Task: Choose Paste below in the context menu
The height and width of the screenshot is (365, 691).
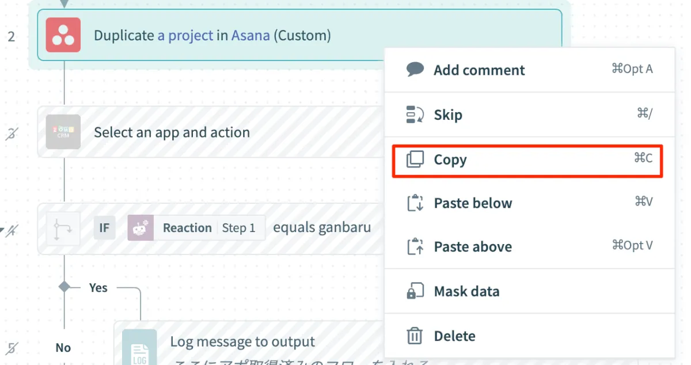Action: (473, 203)
